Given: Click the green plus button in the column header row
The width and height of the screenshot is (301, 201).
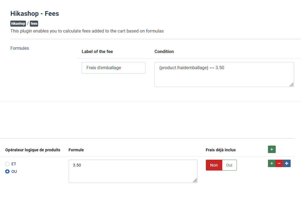Looking at the screenshot, I should tap(272, 149).
